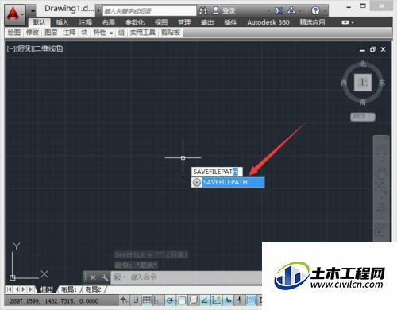The width and height of the screenshot is (397, 310).
Task: Toggle Object Snap Tracking in status bar
Action: click(x=205, y=300)
